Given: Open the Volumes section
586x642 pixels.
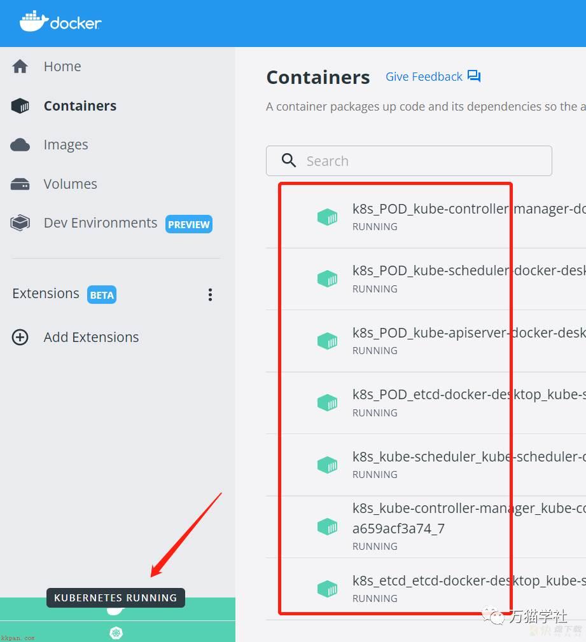Looking at the screenshot, I should click(x=71, y=184).
